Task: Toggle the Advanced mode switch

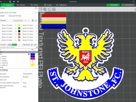Action: click(x=31, y=45)
